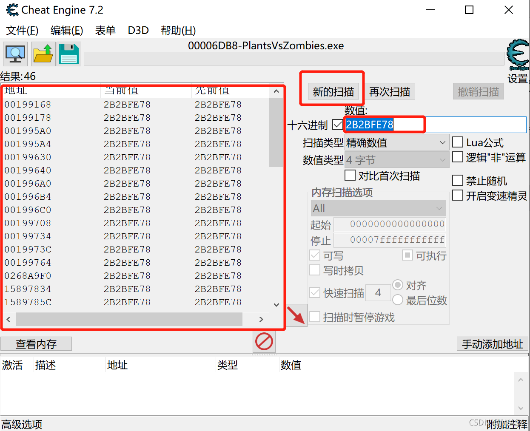The width and height of the screenshot is (530, 431).
Task: Click the results list vertical scrollbar thumb
Action: tap(276, 132)
